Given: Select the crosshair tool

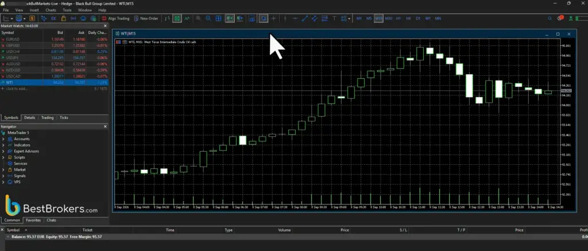Looking at the screenshot, I should pyautogui.click(x=274, y=18).
